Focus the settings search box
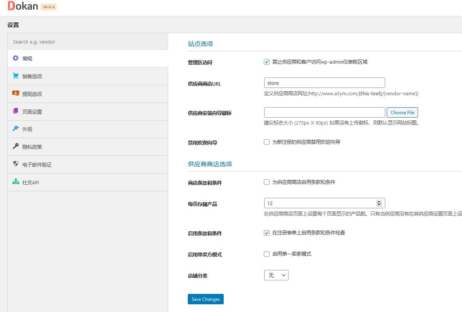Image resolution: width=462 pixels, height=312 pixels. (88, 42)
